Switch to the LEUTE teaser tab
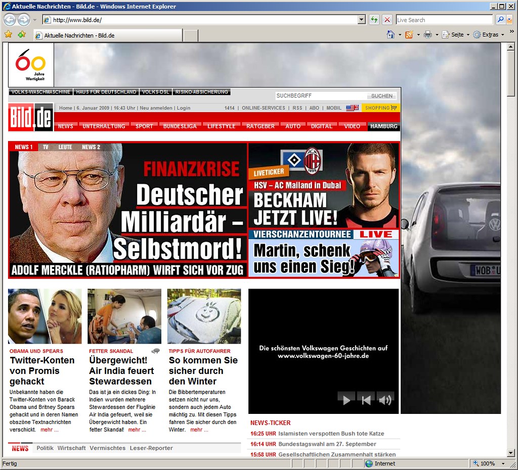 coord(65,147)
